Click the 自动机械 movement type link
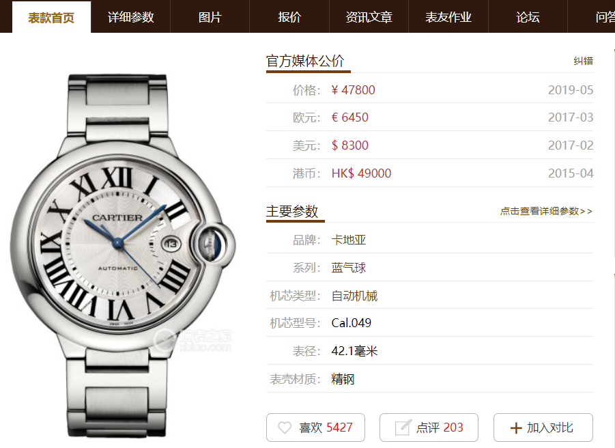This screenshot has width=615, height=448. pos(354,296)
